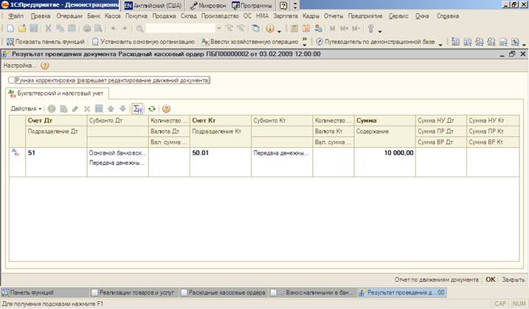This screenshot has height=309, width=529.
Task: Click the calendar icon in main toolbar
Action: (x=306, y=29)
